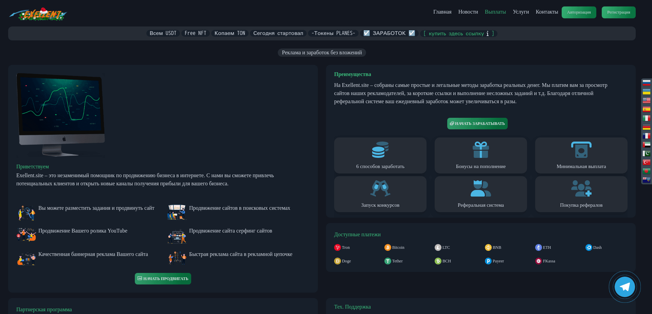
Task: Click the Начать продвигать button
Action: tap(163, 279)
